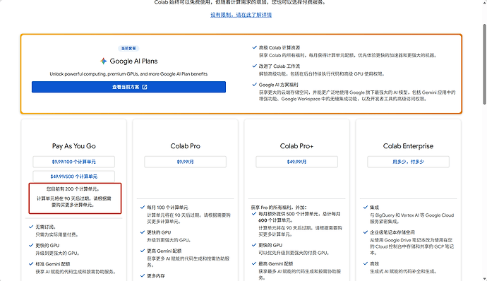The width and height of the screenshot is (487, 281).
Task: Click the external-link icon on 查看当前方案 button
Action: pos(145,87)
